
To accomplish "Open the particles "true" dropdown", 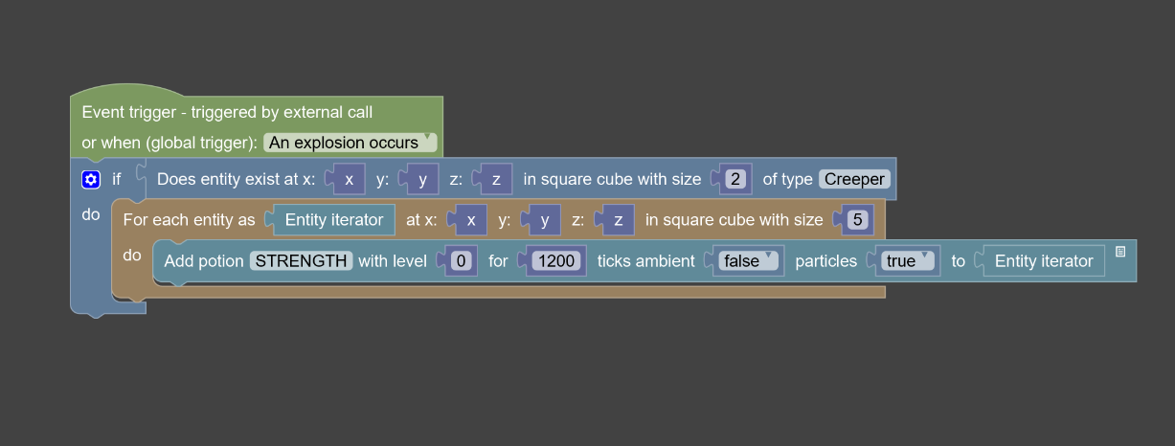I will click(908, 261).
